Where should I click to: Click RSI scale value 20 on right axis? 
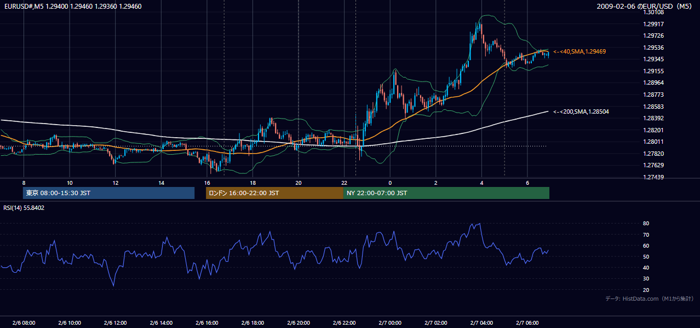pyautogui.click(x=646, y=290)
